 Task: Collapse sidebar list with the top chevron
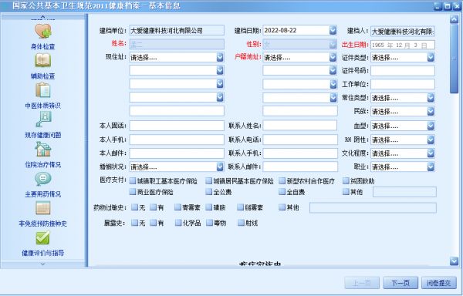point(42,16)
